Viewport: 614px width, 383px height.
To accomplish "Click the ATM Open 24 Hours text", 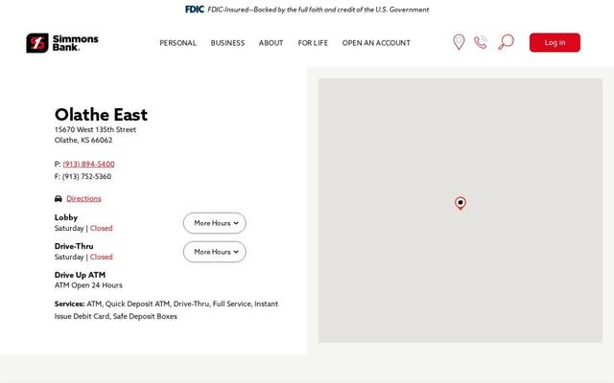I will tap(88, 285).
